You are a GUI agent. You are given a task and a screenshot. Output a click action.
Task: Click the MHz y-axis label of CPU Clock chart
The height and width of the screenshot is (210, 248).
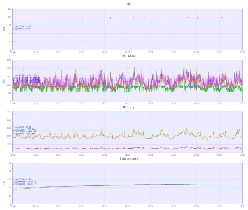click(x=4, y=81)
